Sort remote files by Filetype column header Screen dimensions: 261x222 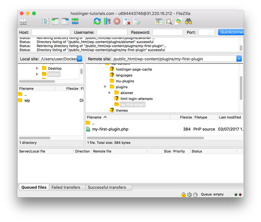click(x=205, y=117)
